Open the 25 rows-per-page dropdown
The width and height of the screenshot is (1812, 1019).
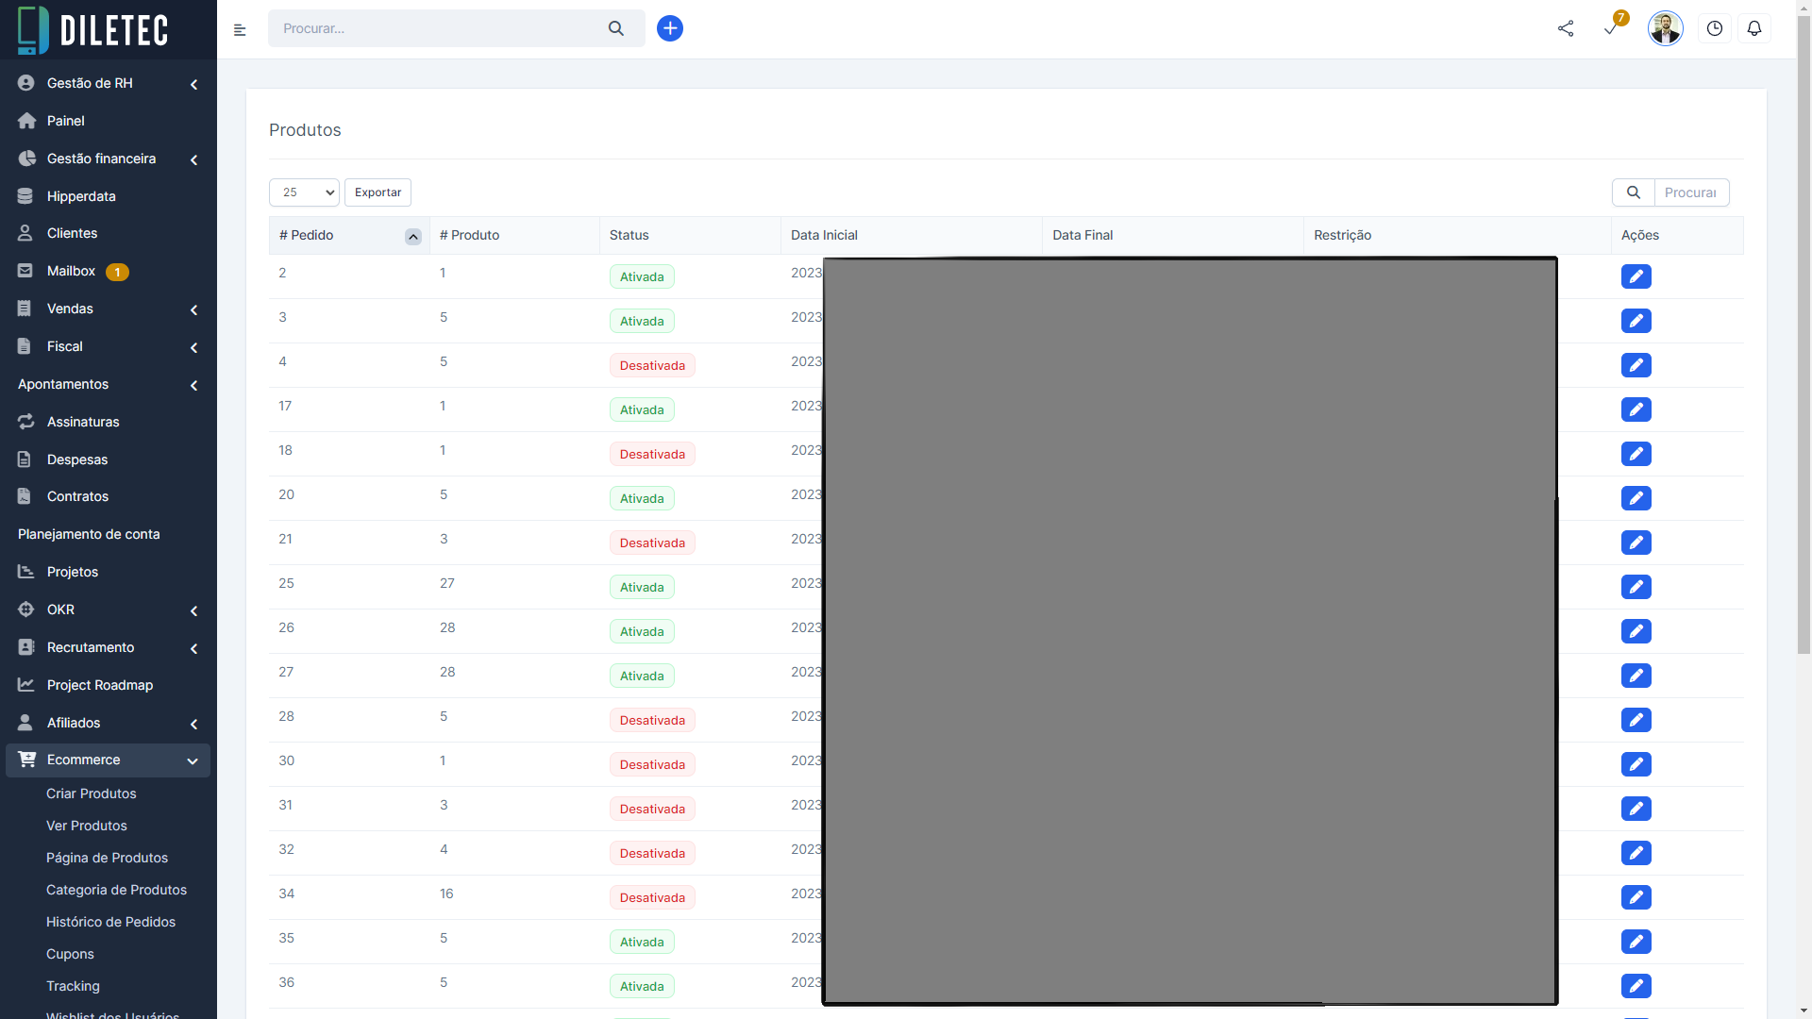coord(304,192)
